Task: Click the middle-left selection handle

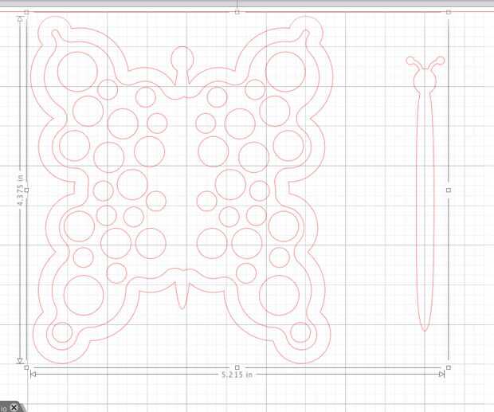Action: (26, 190)
